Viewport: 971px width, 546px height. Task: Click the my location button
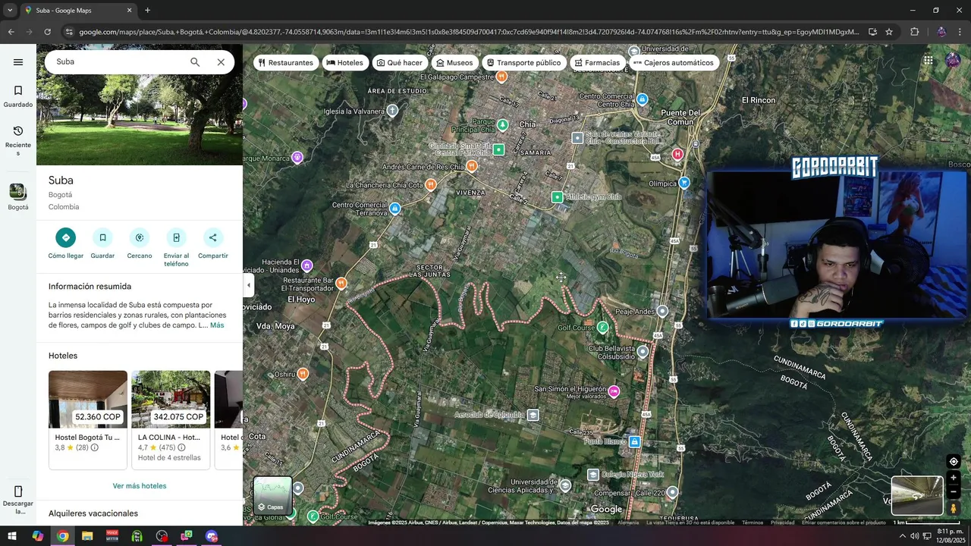954,461
